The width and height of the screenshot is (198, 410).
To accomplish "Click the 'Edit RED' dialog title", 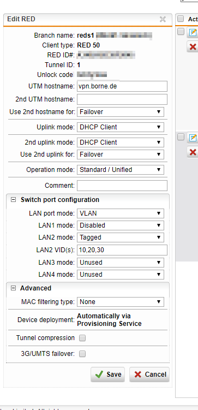I will coord(21,19).
